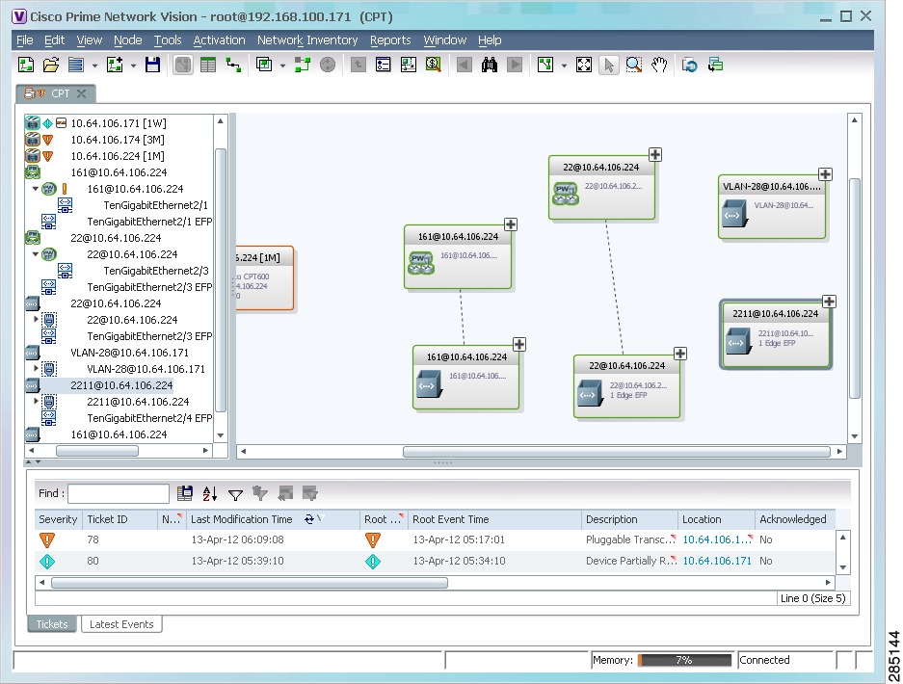Select TenGigabitEthernet2/4 EFP tree item
The width and height of the screenshot is (903, 684).
[x=149, y=418]
